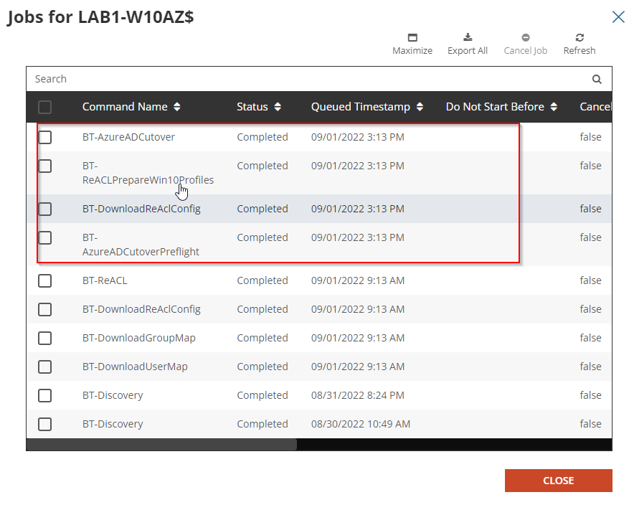The height and width of the screenshot is (510, 629).
Task: Tick the BT-DownloadGroupMap row checkbox
Action: [x=45, y=338]
